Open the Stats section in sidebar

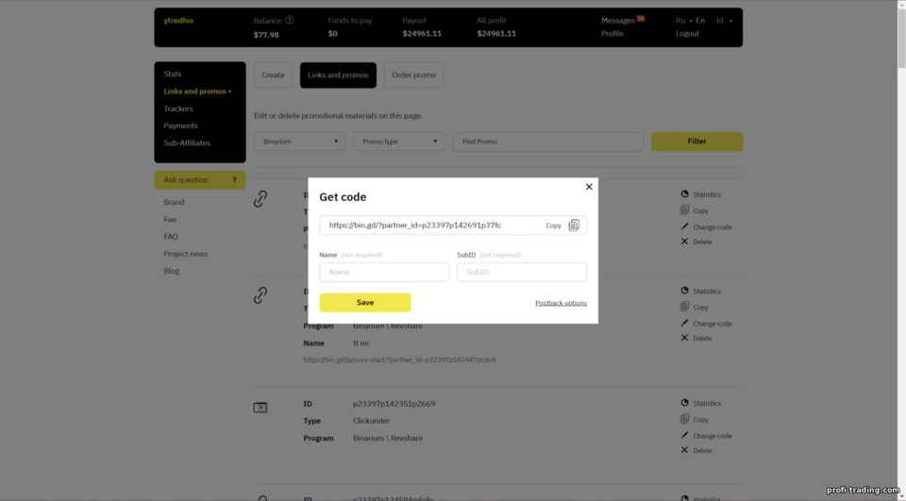point(172,74)
